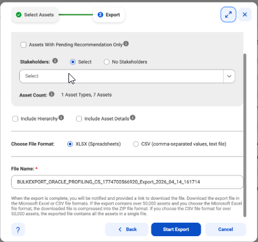Show info for Pending Recommendation Only option

click(x=126, y=44)
